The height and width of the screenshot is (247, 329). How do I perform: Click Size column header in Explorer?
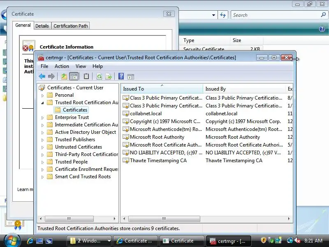point(246,40)
